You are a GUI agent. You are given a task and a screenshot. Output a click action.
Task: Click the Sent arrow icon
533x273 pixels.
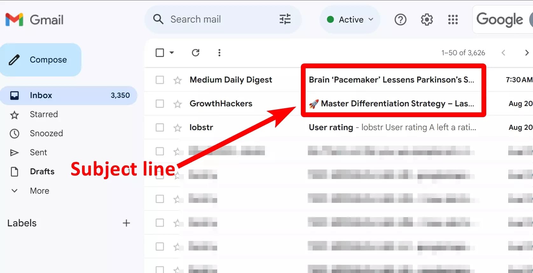point(14,153)
